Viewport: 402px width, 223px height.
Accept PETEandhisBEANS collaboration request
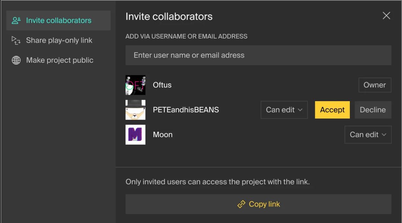[x=332, y=110]
